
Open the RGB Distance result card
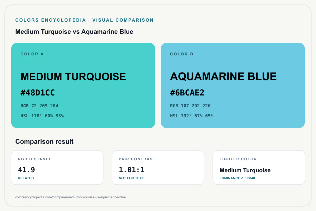click(57, 167)
